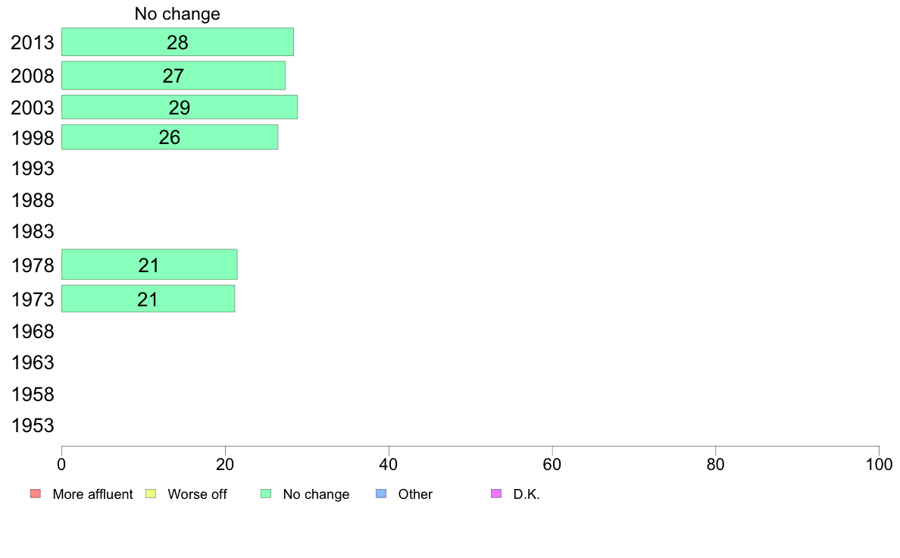Select the 1978 bar showing 21

[149, 265]
